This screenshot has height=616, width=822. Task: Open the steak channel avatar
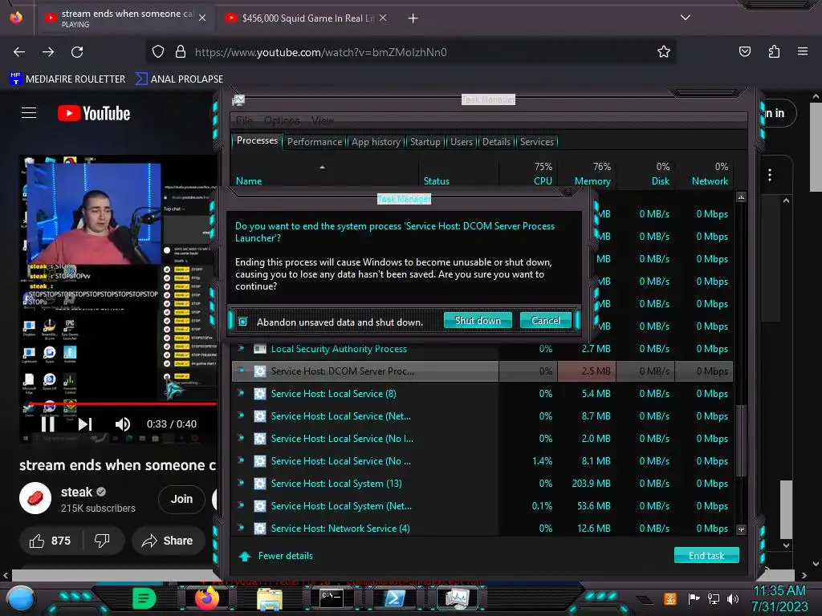(35, 498)
